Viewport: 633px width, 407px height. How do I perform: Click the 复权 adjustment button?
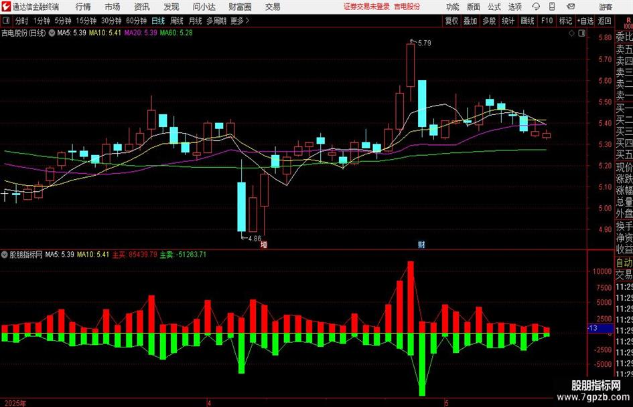pyautogui.click(x=451, y=21)
